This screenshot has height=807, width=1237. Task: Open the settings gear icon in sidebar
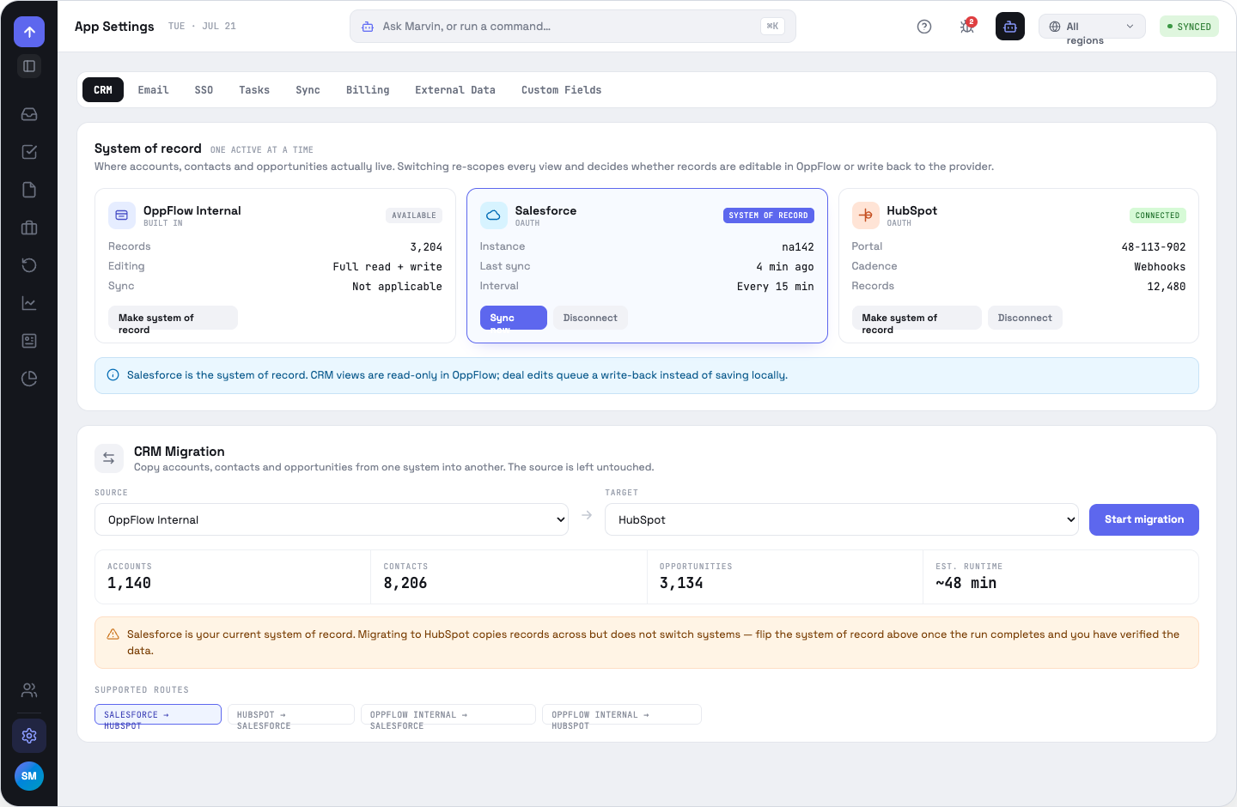click(x=29, y=736)
